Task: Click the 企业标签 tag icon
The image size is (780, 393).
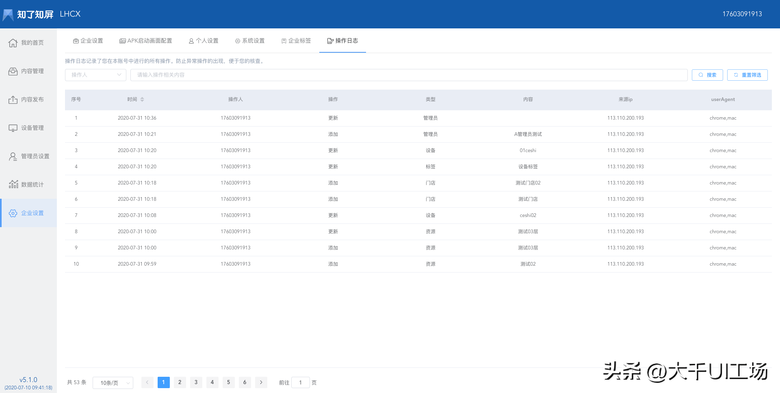Action: [x=284, y=41]
